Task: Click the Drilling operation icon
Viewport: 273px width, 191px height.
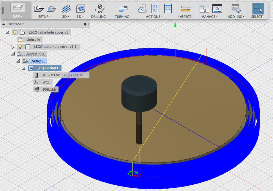Action: click(99, 9)
